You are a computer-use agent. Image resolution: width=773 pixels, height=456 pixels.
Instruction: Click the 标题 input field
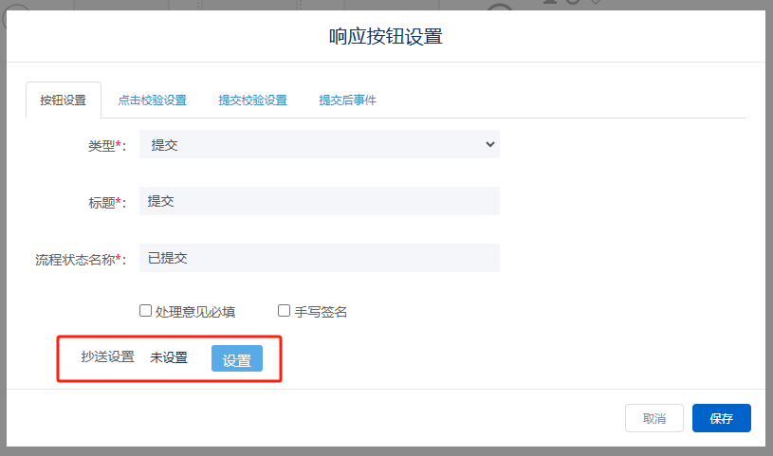[319, 201]
